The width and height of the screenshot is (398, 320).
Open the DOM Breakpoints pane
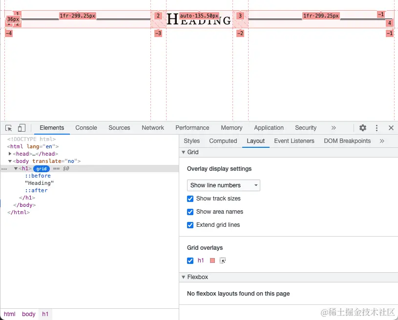(x=347, y=141)
